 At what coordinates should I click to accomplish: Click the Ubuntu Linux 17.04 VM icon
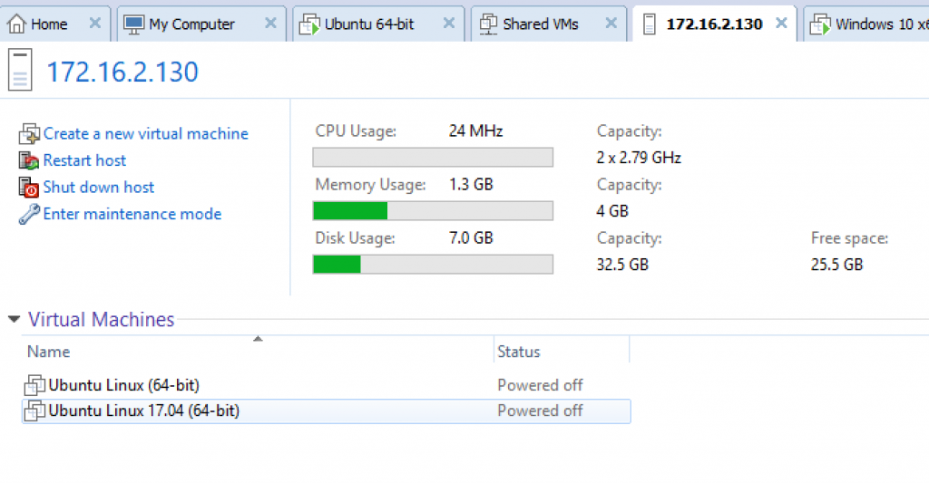click(x=34, y=411)
